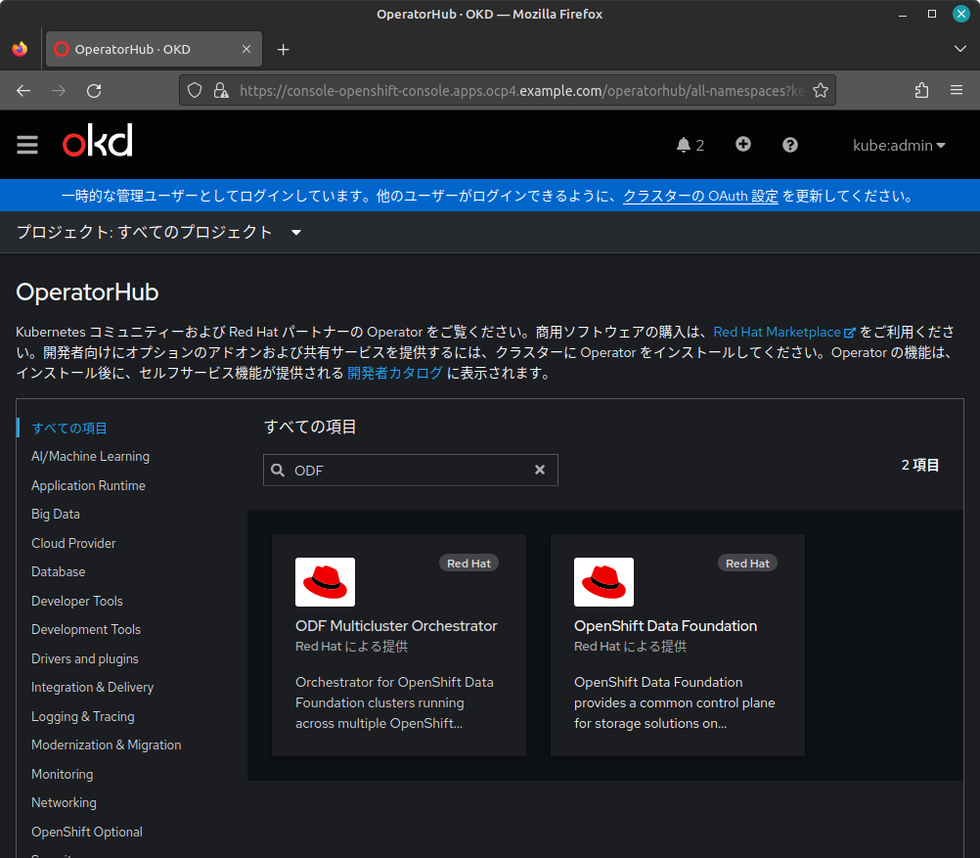
Task: Open the Firefox application menu
Action: tap(956, 90)
